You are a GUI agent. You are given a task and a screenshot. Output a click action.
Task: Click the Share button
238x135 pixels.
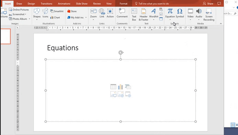click(x=208, y=4)
